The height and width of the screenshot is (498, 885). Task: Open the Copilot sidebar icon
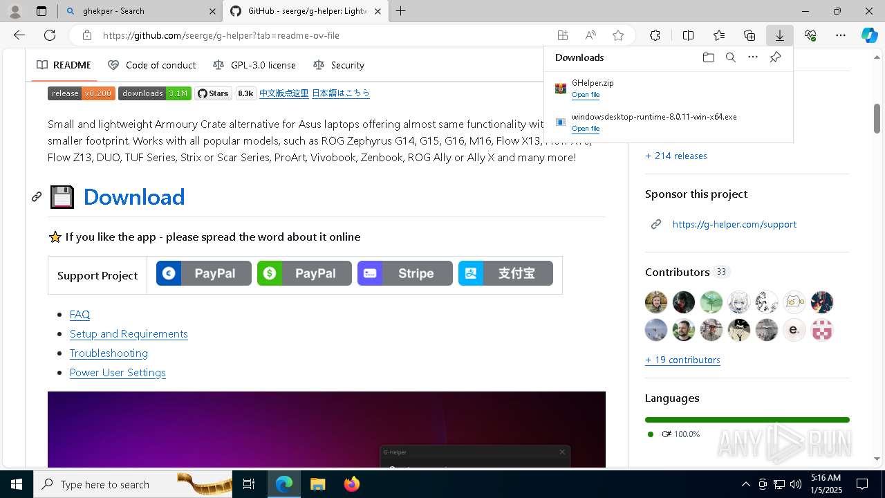(870, 35)
